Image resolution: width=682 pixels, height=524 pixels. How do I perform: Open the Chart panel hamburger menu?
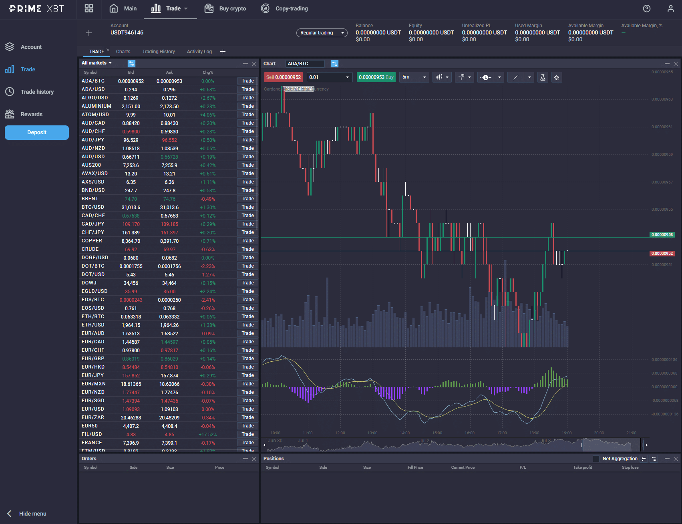point(667,63)
